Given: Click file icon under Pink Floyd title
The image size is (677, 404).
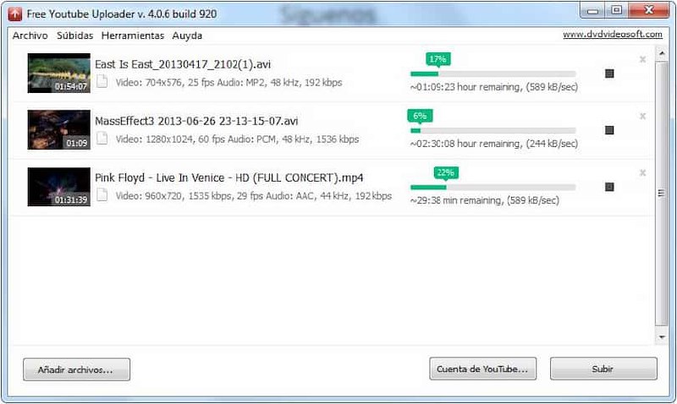Looking at the screenshot, I should [102, 195].
